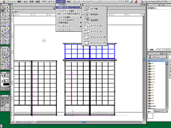
Task: Choose カバリエ 45 projection option
Action: [x=94, y=26]
